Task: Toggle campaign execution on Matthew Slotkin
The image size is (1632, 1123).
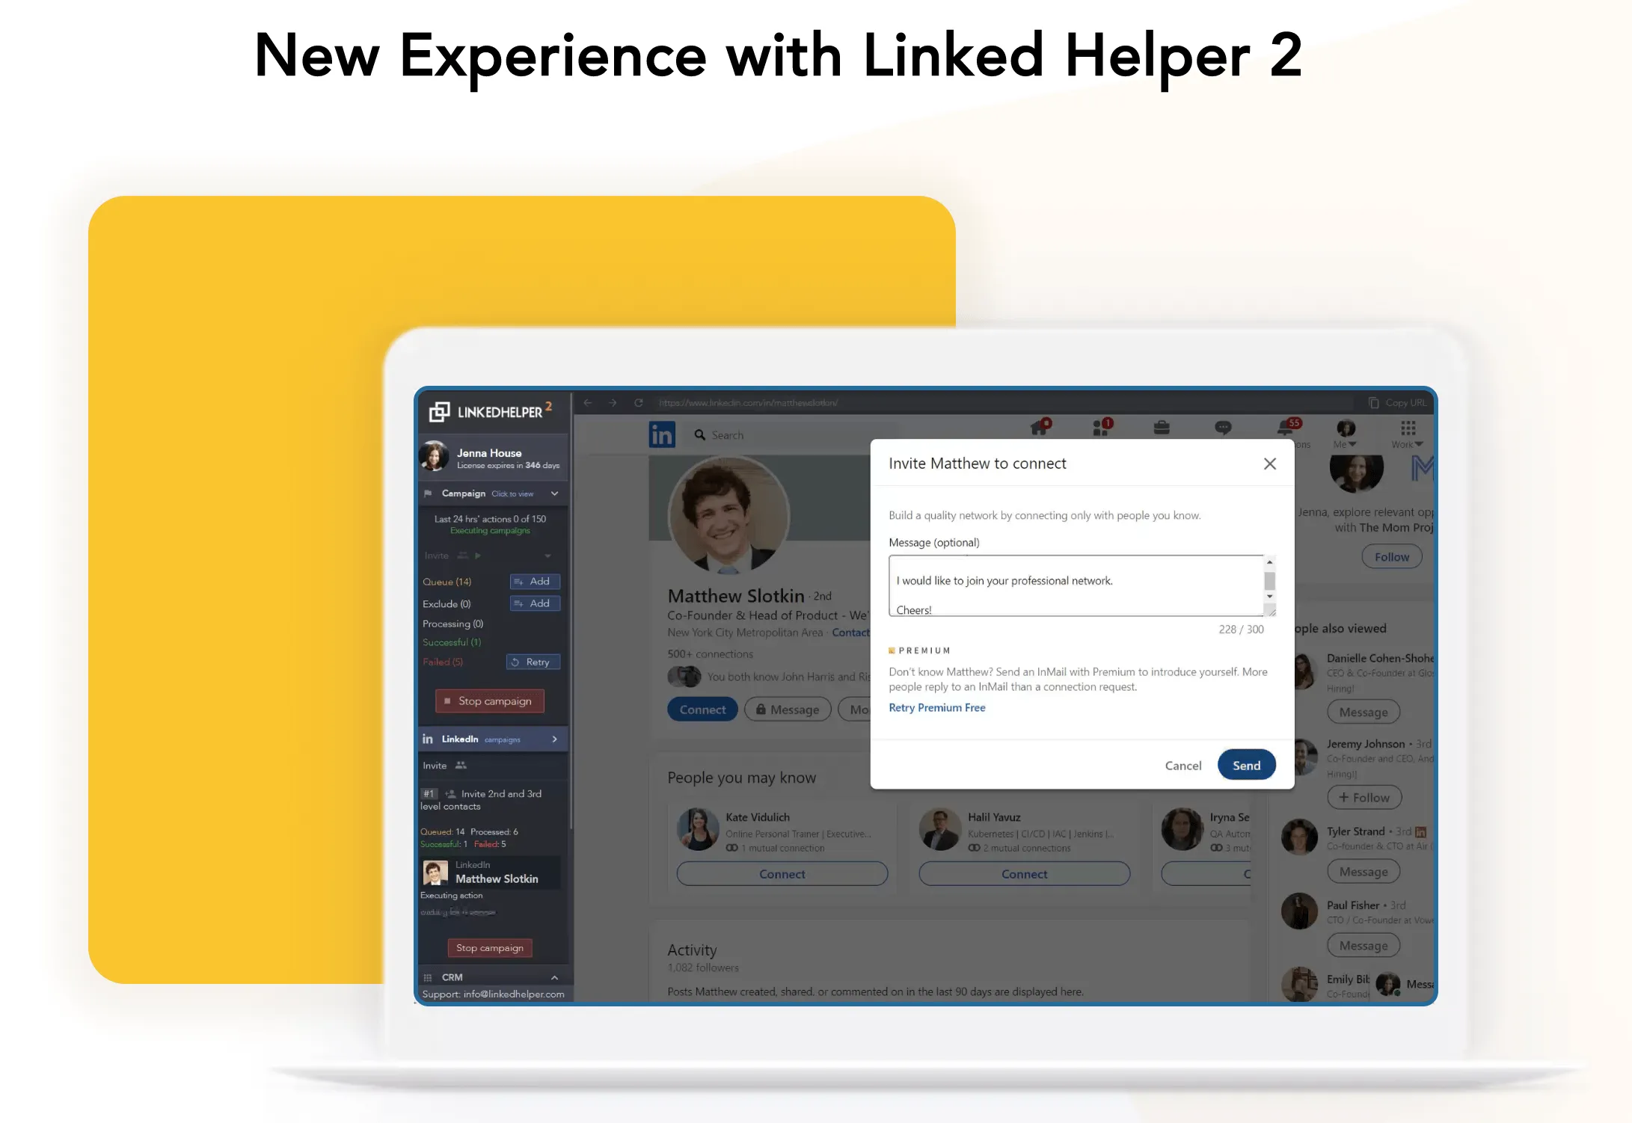Action: 490,950
